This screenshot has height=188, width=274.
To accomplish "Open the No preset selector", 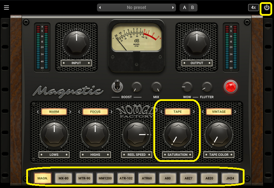I will pyautogui.click(x=136, y=8).
